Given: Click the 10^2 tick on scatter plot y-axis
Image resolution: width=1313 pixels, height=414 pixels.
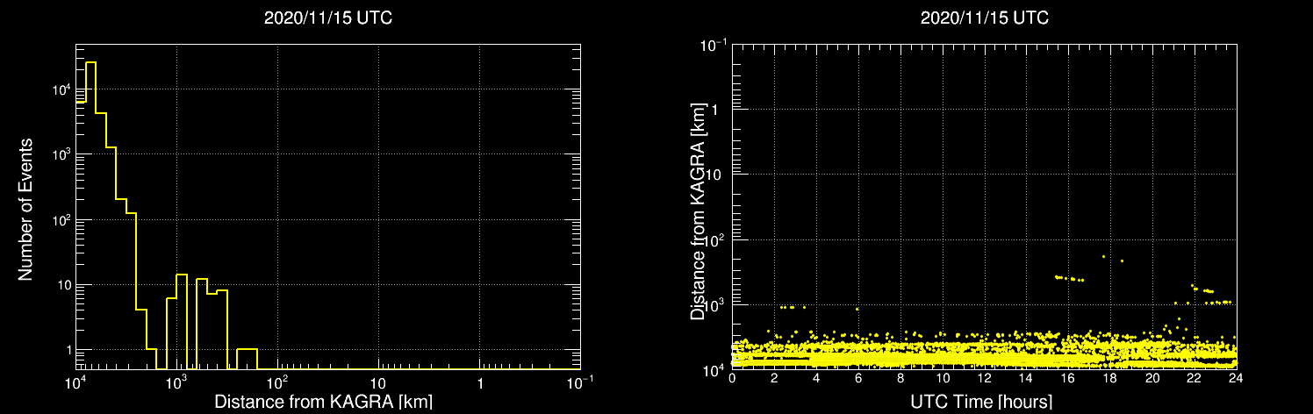Looking at the screenshot, I should click(x=714, y=239).
